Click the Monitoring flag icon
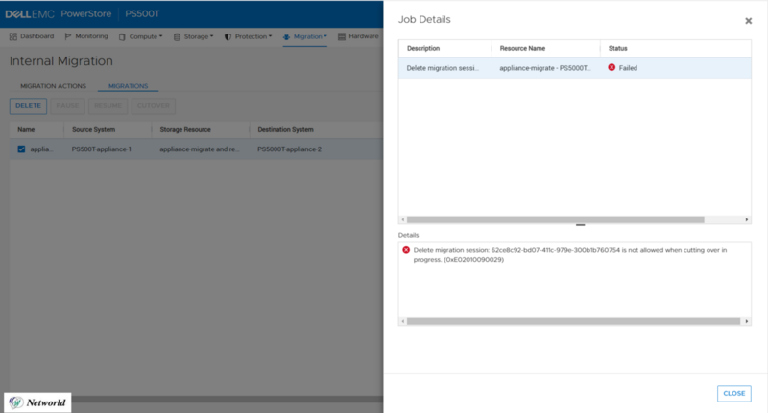This screenshot has height=413, width=768. click(68, 36)
